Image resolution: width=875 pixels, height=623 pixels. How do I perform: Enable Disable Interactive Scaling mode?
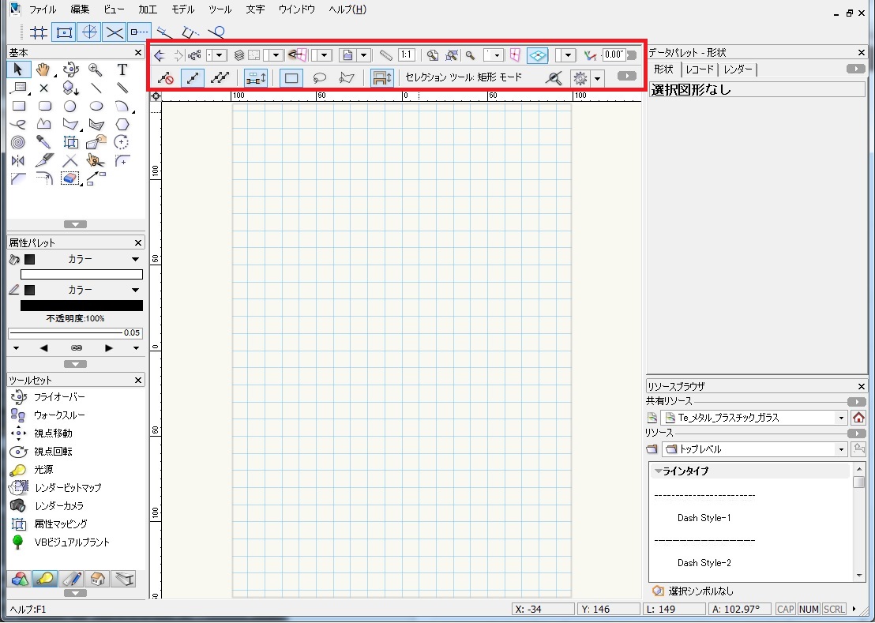point(165,78)
